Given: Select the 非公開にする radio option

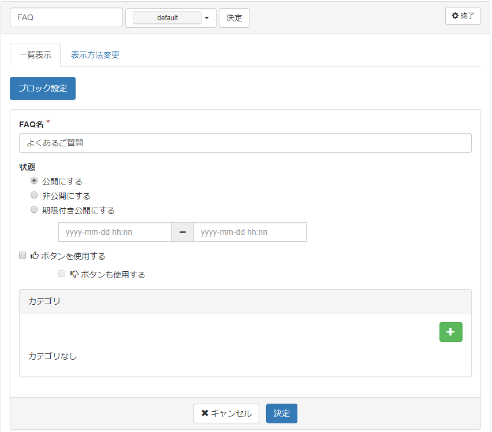Looking at the screenshot, I should coord(34,195).
